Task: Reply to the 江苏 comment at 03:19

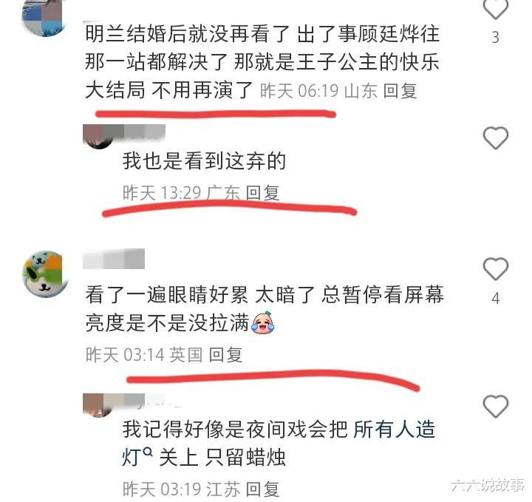Action: (x=262, y=489)
